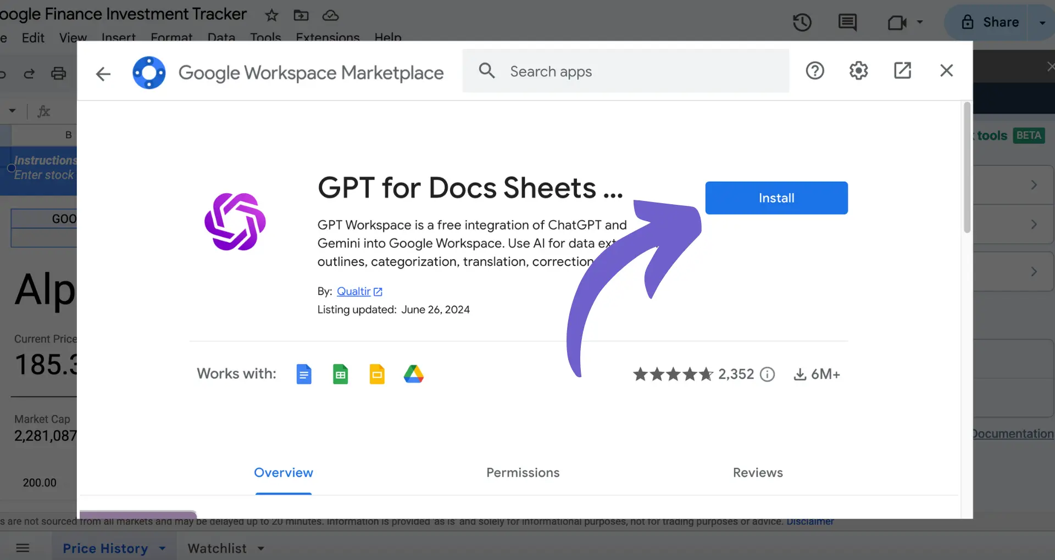1055x560 pixels.
Task: Open Price History sheet tab dropdown
Action: point(162,548)
